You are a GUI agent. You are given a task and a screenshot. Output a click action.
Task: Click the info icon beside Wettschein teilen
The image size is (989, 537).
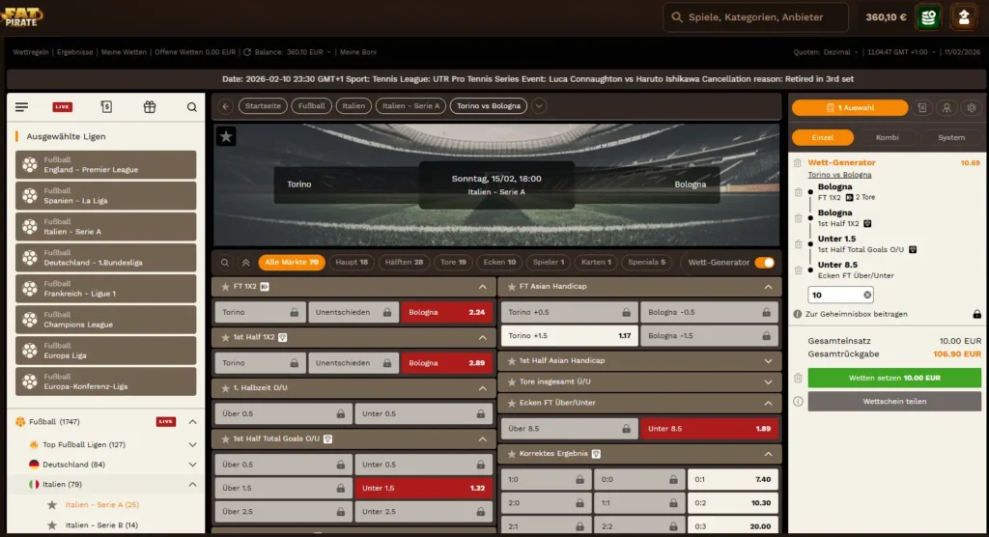click(798, 402)
